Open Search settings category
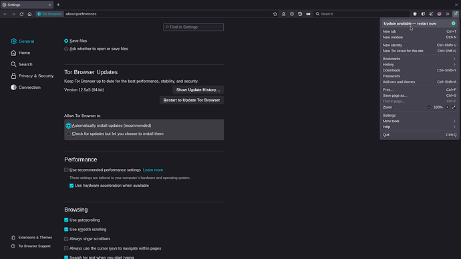The width and height of the screenshot is (461, 259). (x=22, y=64)
